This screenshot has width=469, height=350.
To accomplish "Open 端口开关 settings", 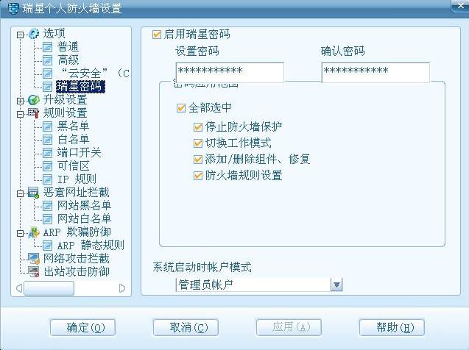I will 79,153.
